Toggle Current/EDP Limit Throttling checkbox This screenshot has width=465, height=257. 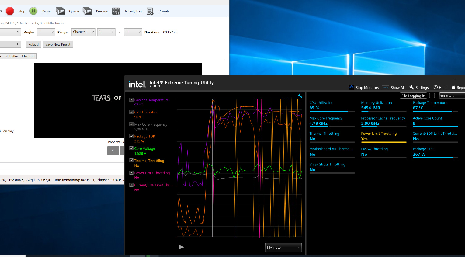click(131, 185)
